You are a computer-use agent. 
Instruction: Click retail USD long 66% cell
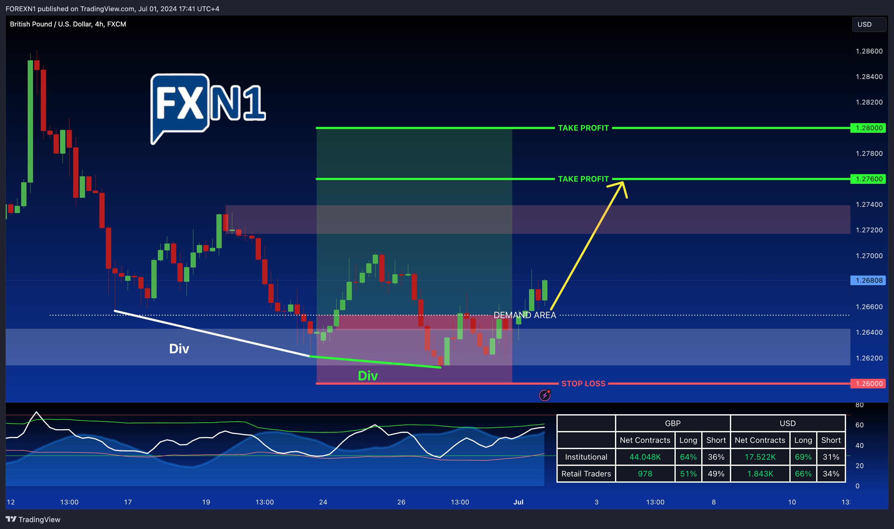[803, 474]
